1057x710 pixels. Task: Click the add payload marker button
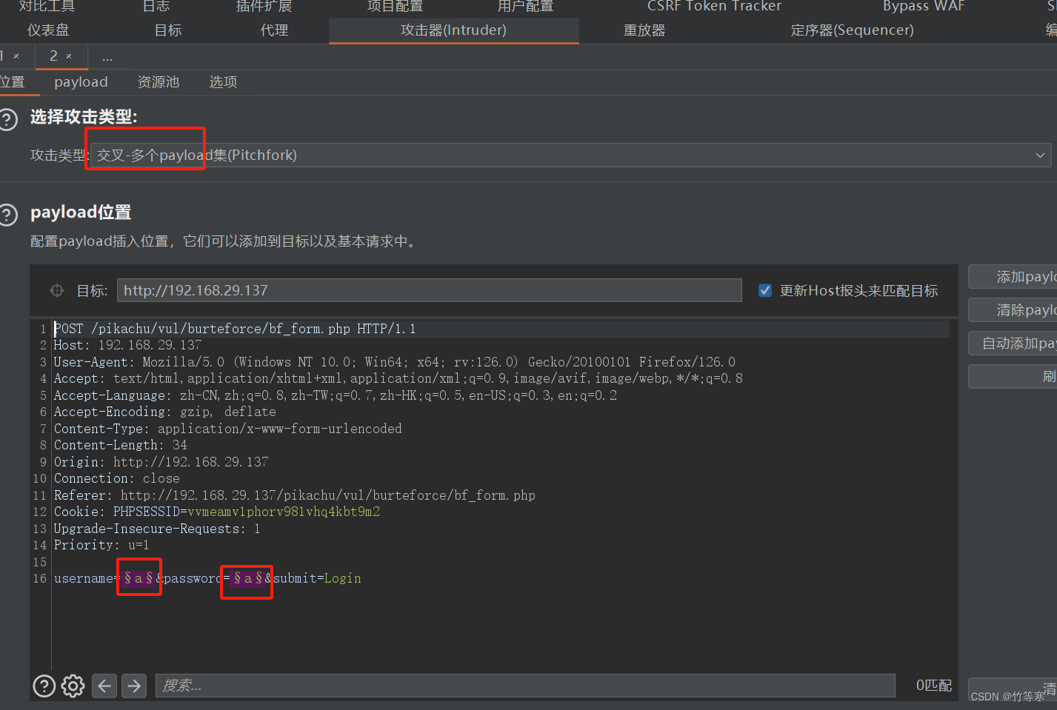[x=1013, y=277]
